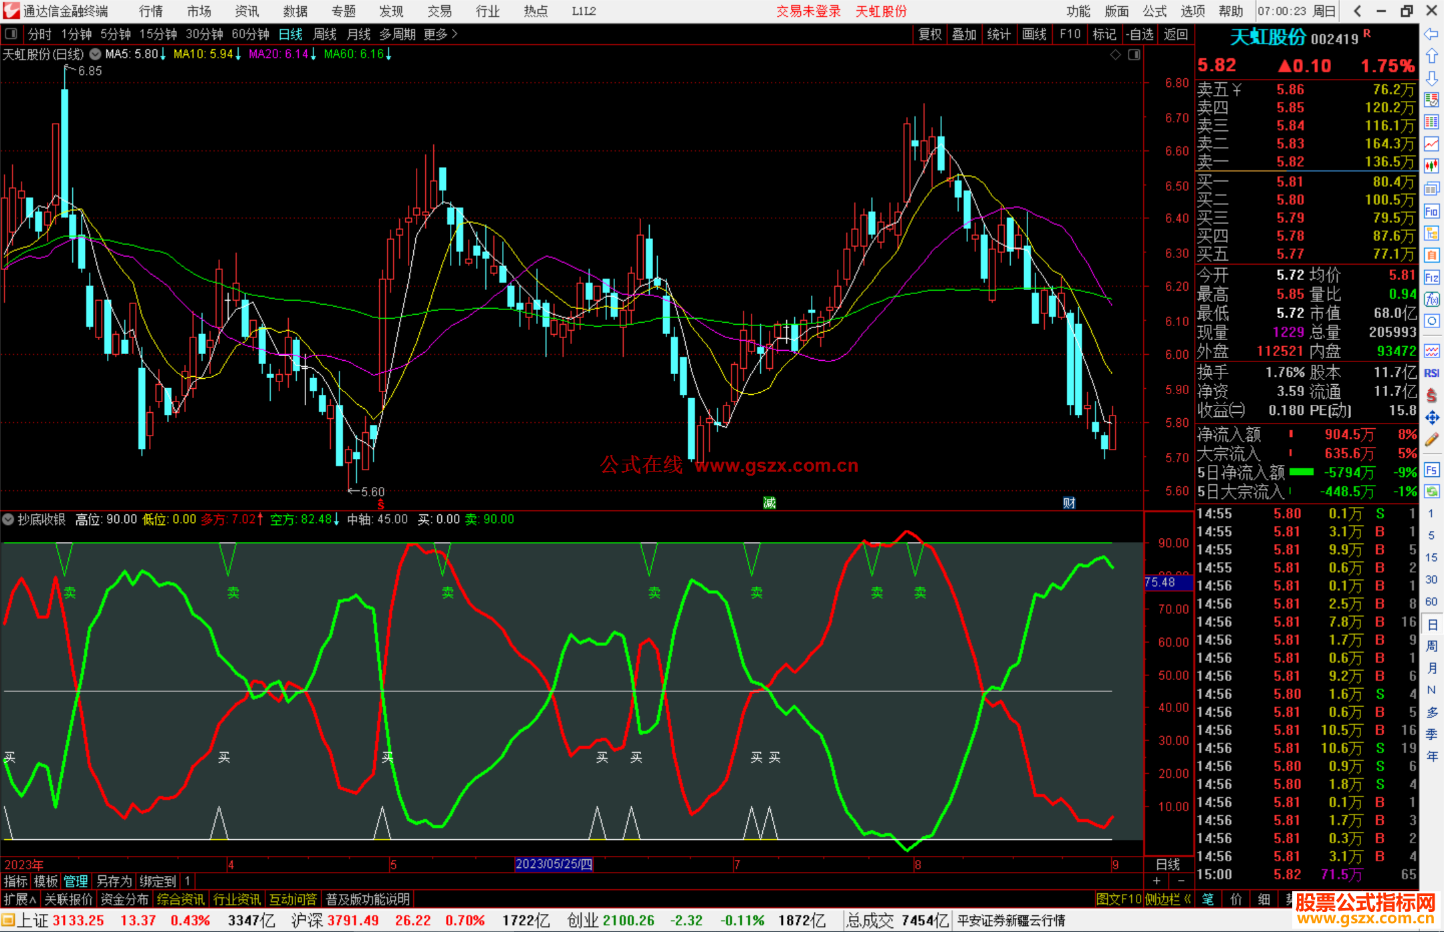Click the green refresh icon in sidebar
This screenshot has width=1444, height=932.
(x=1431, y=492)
